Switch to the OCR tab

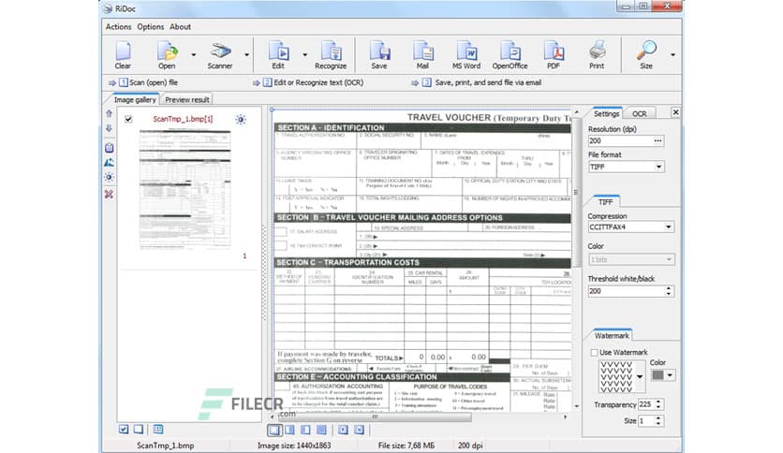(x=639, y=113)
